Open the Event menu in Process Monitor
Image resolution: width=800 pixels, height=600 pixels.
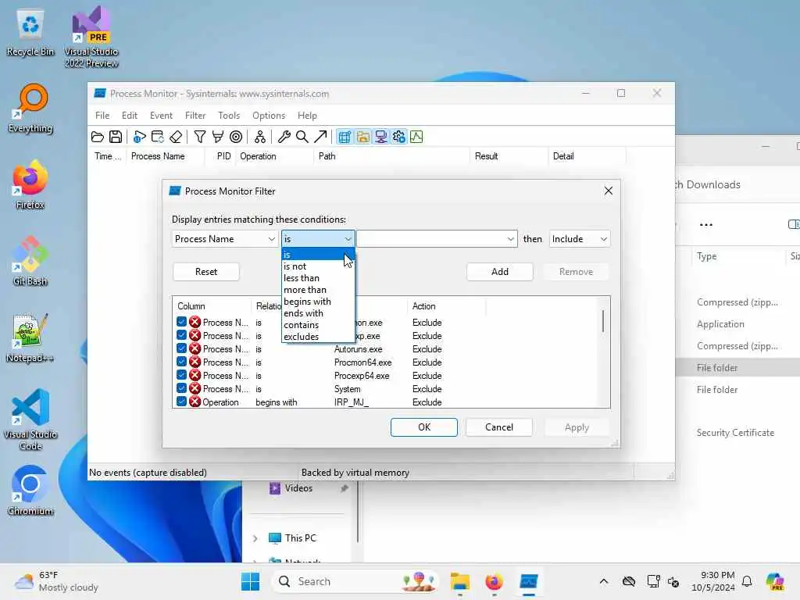pos(161,116)
